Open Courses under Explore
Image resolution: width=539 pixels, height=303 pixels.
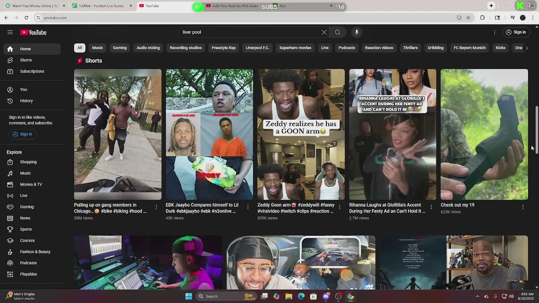coord(32,241)
